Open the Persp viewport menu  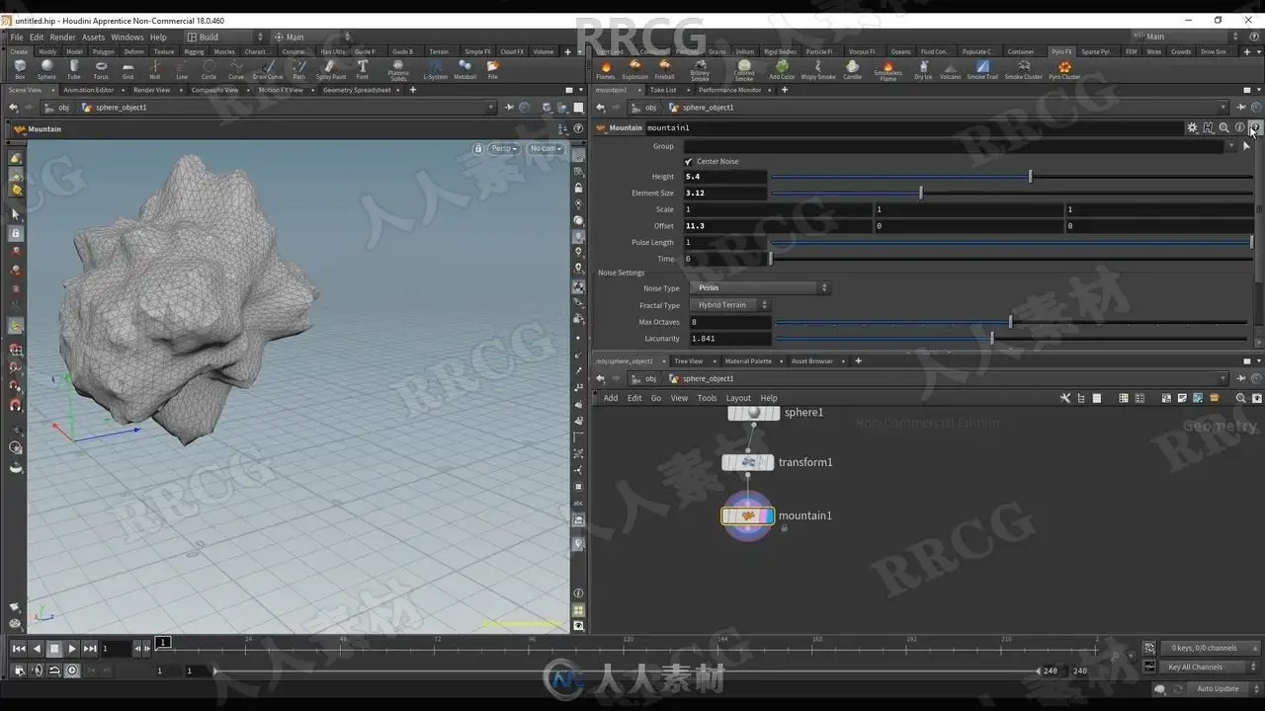click(x=503, y=149)
